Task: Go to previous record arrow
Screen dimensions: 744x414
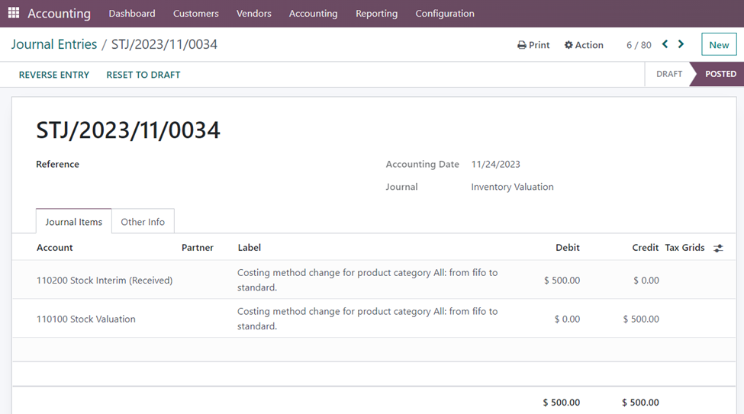Action: [665, 44]
